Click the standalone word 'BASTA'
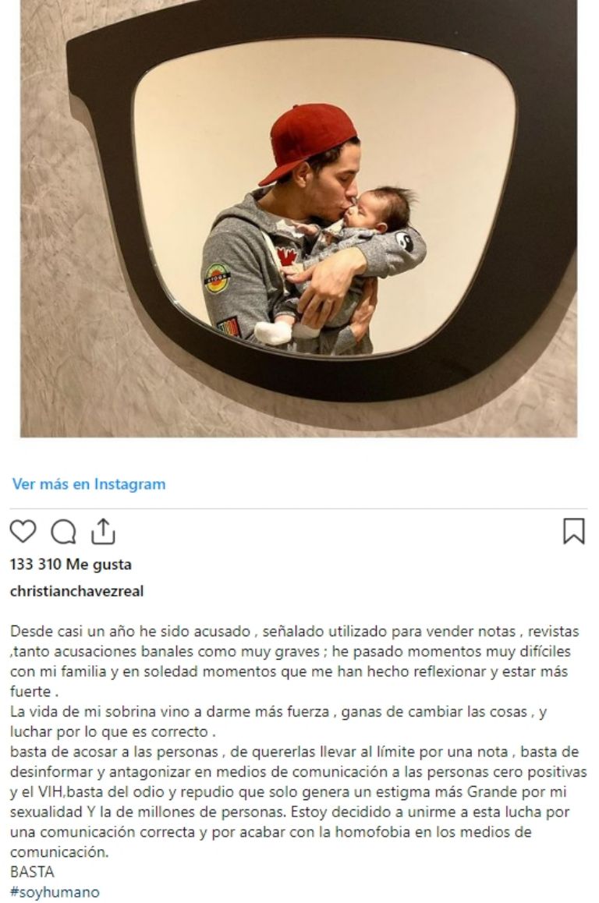The height and width of the screenshot is (903, 599). pos(32,871)
